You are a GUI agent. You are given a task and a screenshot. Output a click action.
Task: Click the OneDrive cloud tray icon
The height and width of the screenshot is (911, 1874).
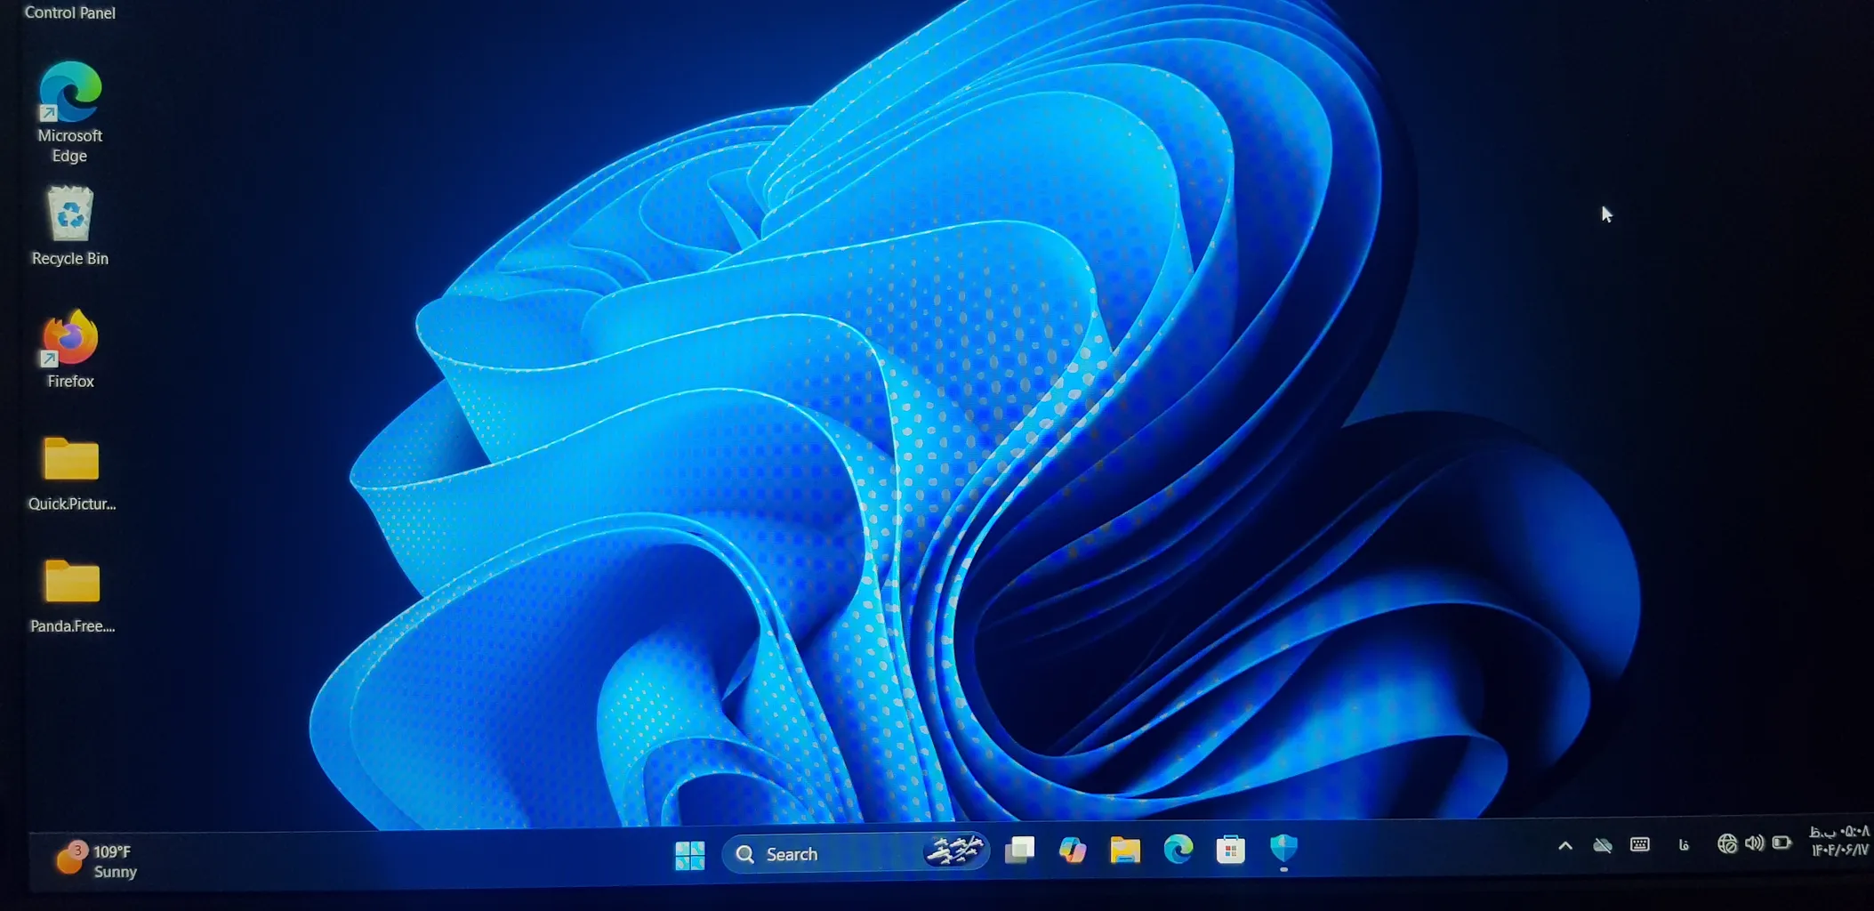1602,845
